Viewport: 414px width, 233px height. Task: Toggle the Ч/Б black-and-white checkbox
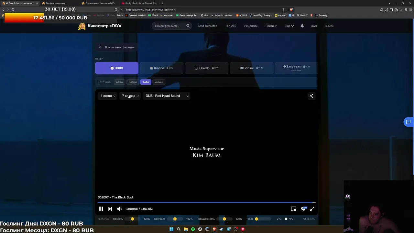[x=286, y=219]
